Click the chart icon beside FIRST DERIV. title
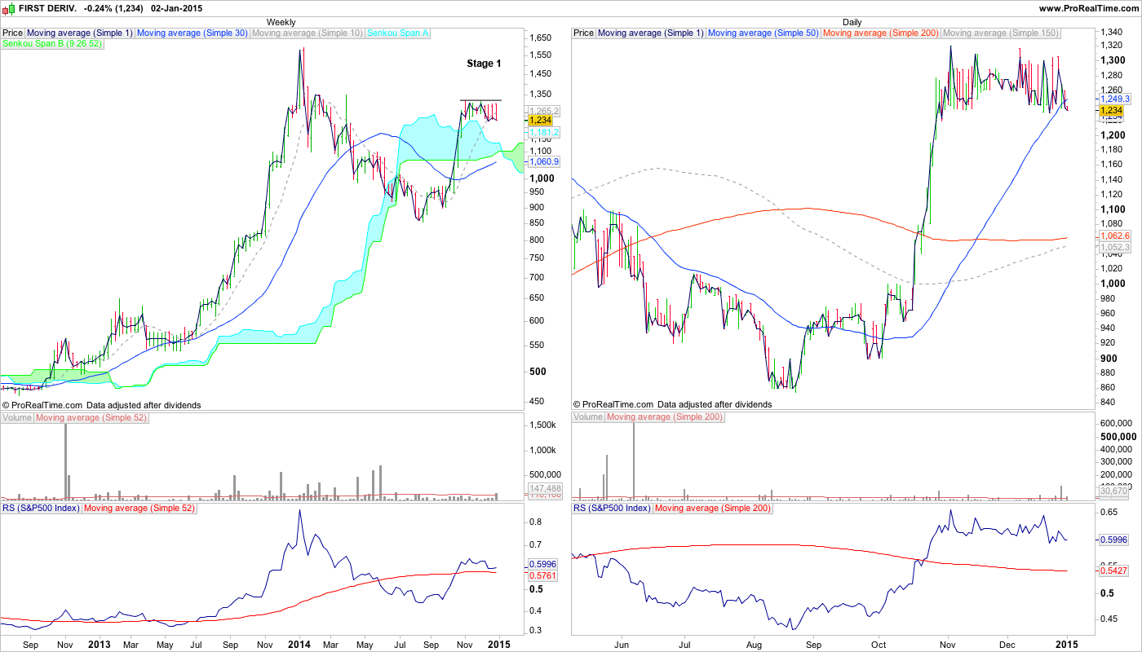1142x652 pixels. tap(8, 7)
